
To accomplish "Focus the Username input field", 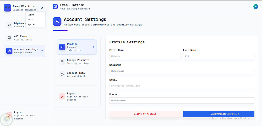I will (182, 71).
